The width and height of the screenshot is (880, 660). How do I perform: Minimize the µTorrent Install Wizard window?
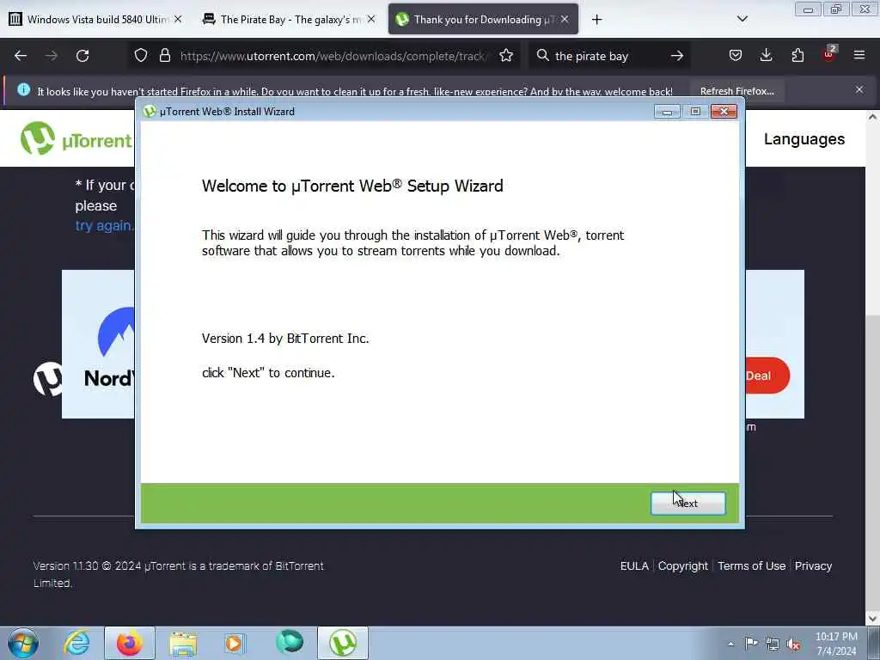(667, 112)
